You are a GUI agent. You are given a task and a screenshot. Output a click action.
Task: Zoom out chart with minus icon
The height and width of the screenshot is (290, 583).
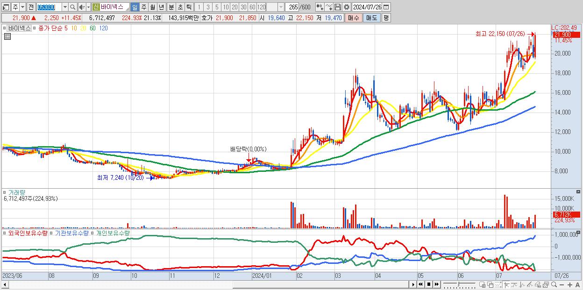[x=562, y=285]
